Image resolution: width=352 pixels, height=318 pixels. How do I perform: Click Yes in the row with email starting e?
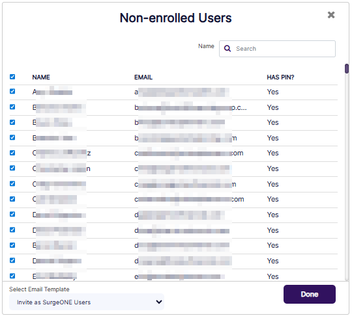point(272,276)
